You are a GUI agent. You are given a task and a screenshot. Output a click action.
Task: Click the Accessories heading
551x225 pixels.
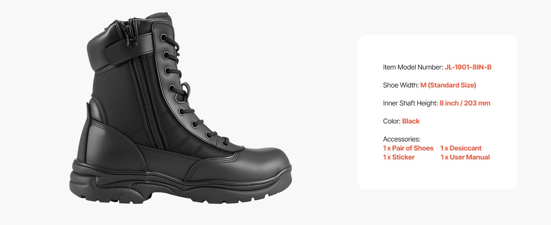(x=402, y=139)
